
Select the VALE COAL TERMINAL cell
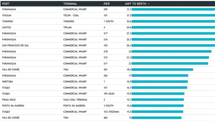pos(75,100)
